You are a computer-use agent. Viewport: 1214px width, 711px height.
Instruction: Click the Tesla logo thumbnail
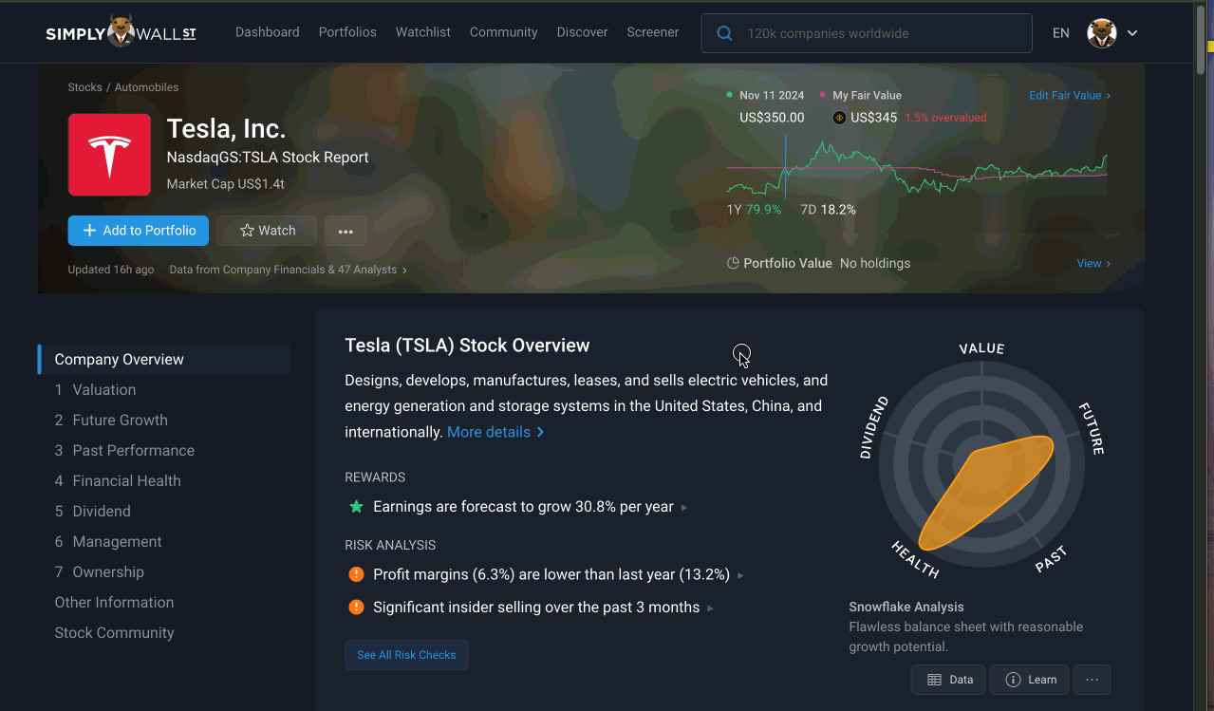109,155
